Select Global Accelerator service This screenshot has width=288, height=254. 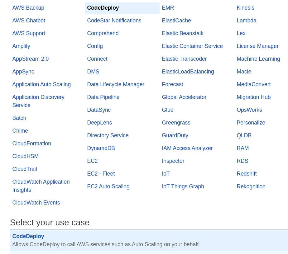[x=184, y=97]
